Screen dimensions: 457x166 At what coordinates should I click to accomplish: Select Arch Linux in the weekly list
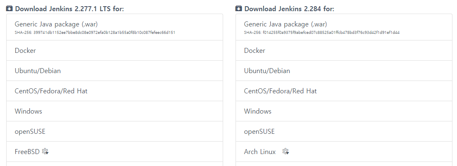click(x=344, y=152)
